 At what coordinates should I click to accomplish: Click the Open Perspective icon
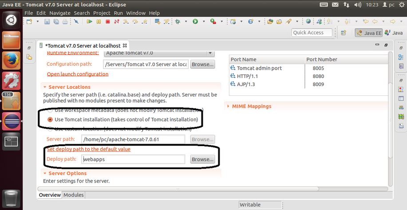click(x=343, y=33)
